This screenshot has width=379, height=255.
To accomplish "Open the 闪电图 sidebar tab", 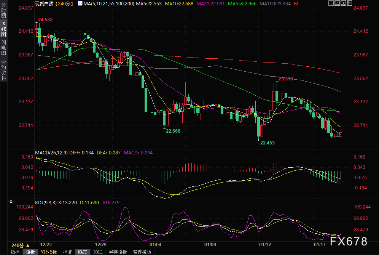I will tap(4, 48).
